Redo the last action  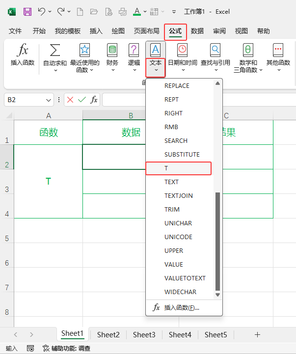click(x=61, y=11)
